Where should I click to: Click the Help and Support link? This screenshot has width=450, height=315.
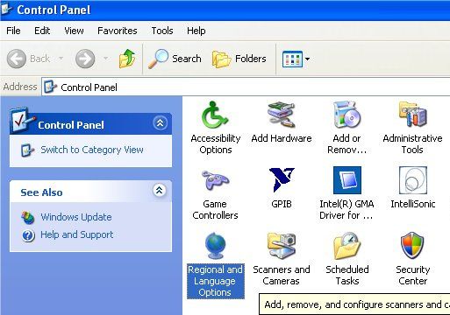pos(76,234)
